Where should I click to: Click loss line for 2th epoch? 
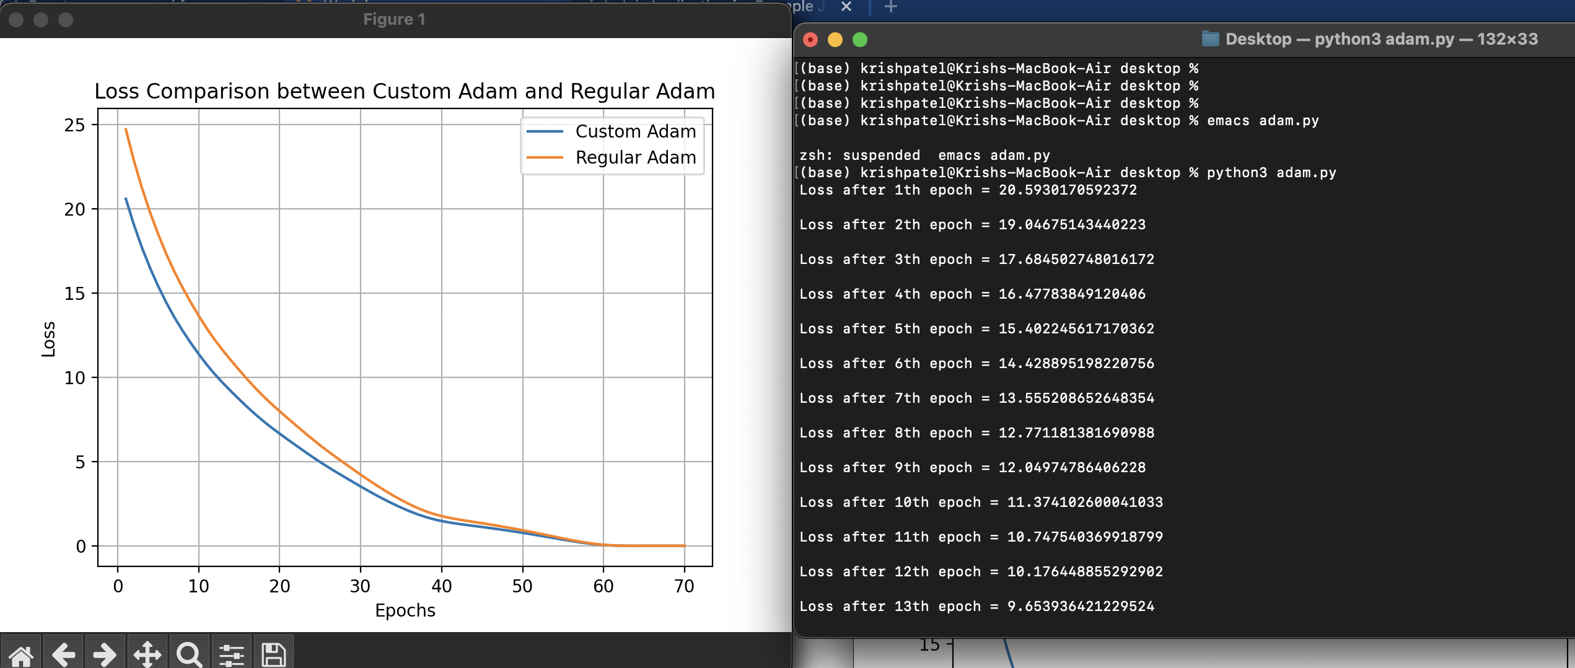[x=972, y=224]
